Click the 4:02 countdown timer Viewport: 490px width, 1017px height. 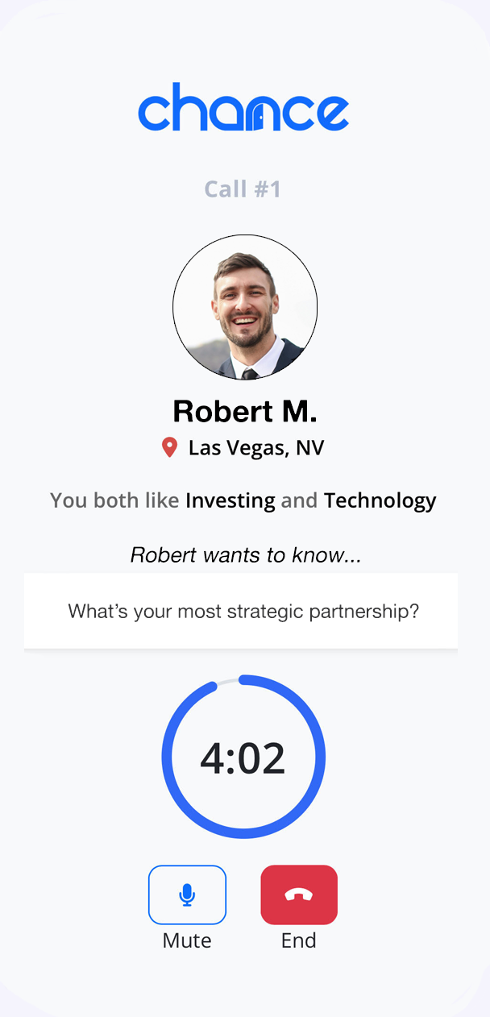(x=243, y=759)
